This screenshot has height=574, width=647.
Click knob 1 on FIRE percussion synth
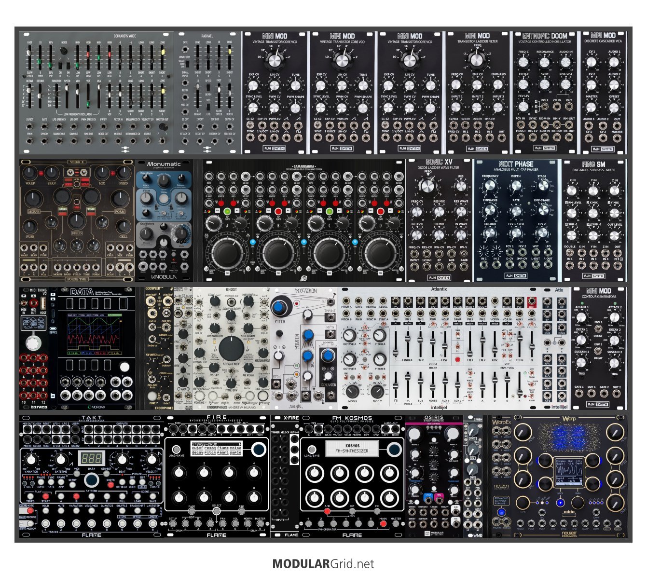pyautogui.click(x=179, y=473)
